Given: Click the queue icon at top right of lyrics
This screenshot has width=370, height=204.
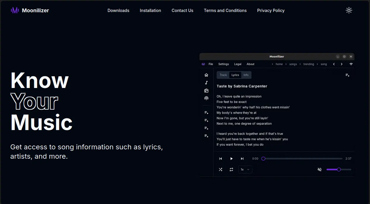Looking at the screenshot, I should pyautogui.click(x=347, y=75).
